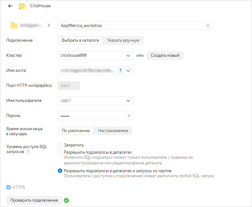Select the Запретить radio option
Viewport: 252px width, 207px height.
pyautogui.click(x=60, y=145)
